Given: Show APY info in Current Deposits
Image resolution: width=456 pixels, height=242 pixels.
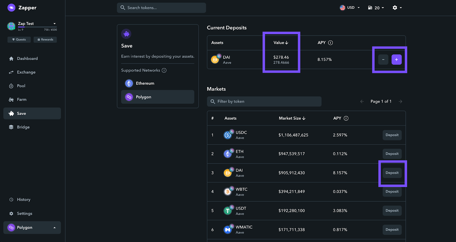Looking at the screenshot, I should (330, 43).
